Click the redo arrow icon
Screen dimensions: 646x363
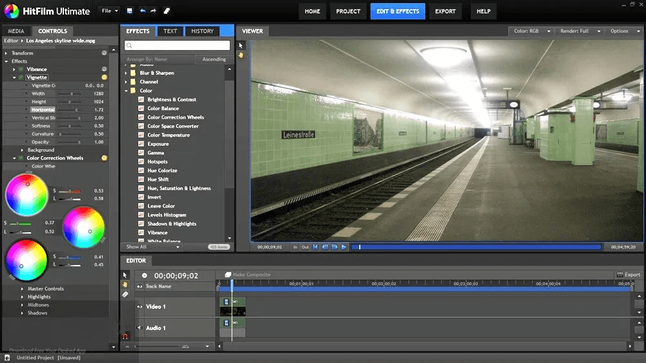click(153, 11)
